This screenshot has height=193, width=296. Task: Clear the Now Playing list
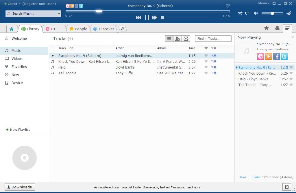coord(256,177)
